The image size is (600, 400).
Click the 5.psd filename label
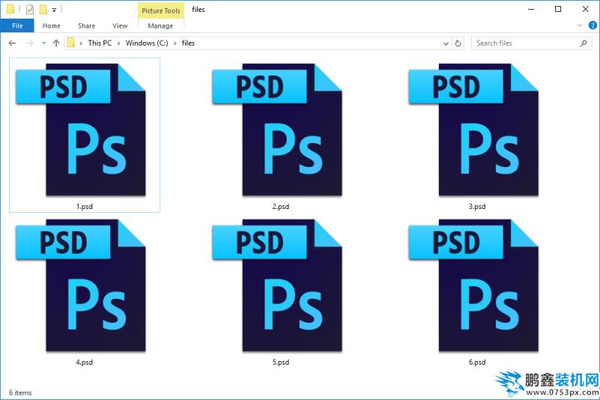tap(281, 362)
